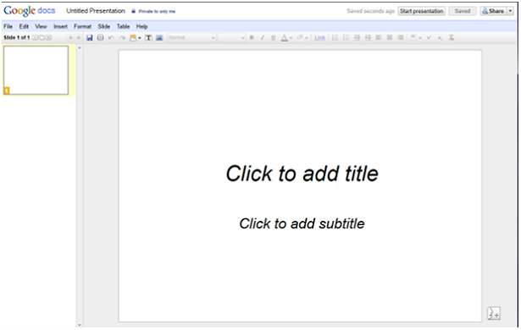The height and width of the screenshot is (330, 521).
Task: Click the move slide down arrow
Action: (79, 38)
